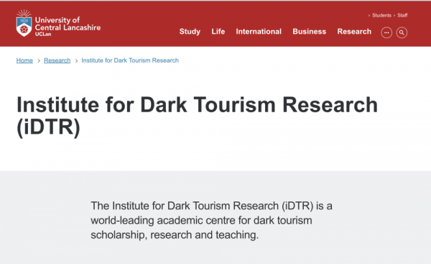Click University of Central Lancashire logo text
Viewport: 431px width, 264px height.
[x=68, y=26]
